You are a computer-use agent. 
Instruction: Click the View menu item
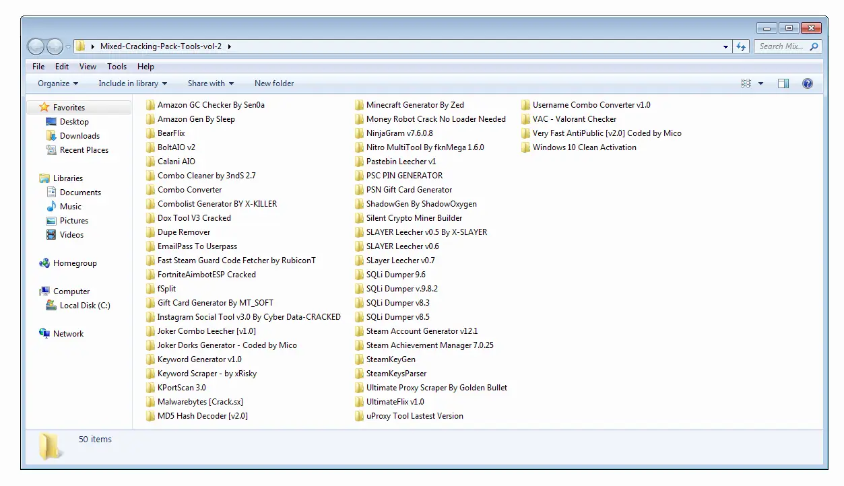pyautogui.click(x=88, y=66)
